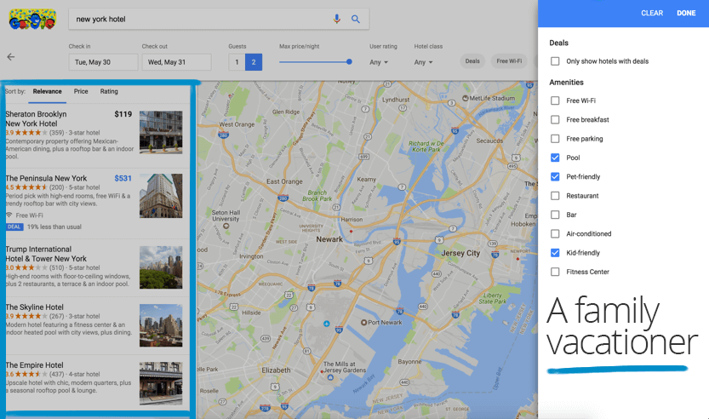This screenshot has height=419, width=709.
Task: Open Trump International Hotel photo
Action: [161, 267]
